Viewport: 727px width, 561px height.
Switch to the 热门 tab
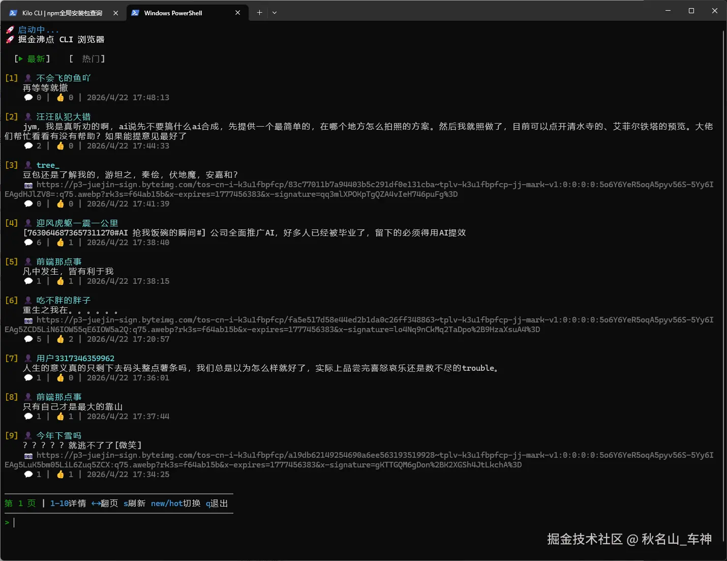[x=92, y=58]
